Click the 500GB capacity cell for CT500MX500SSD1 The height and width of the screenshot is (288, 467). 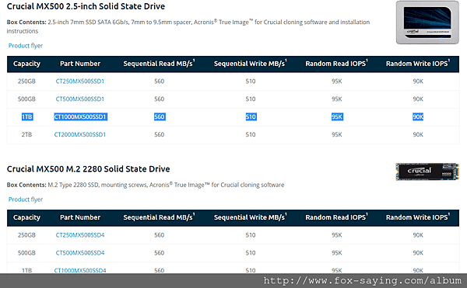pos(26,99)
